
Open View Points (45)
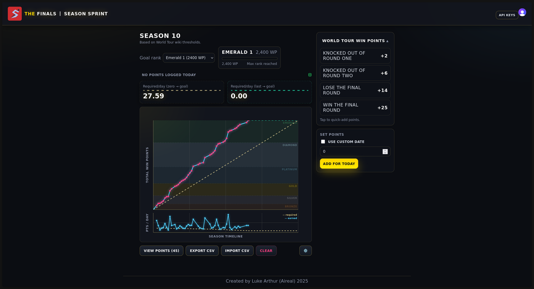161,250
